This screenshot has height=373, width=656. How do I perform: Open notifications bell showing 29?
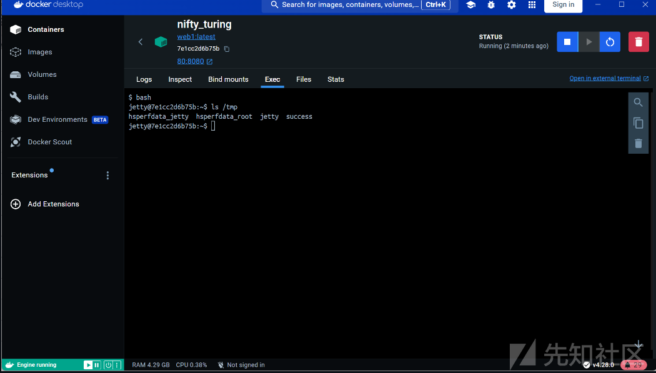(634, 365)
